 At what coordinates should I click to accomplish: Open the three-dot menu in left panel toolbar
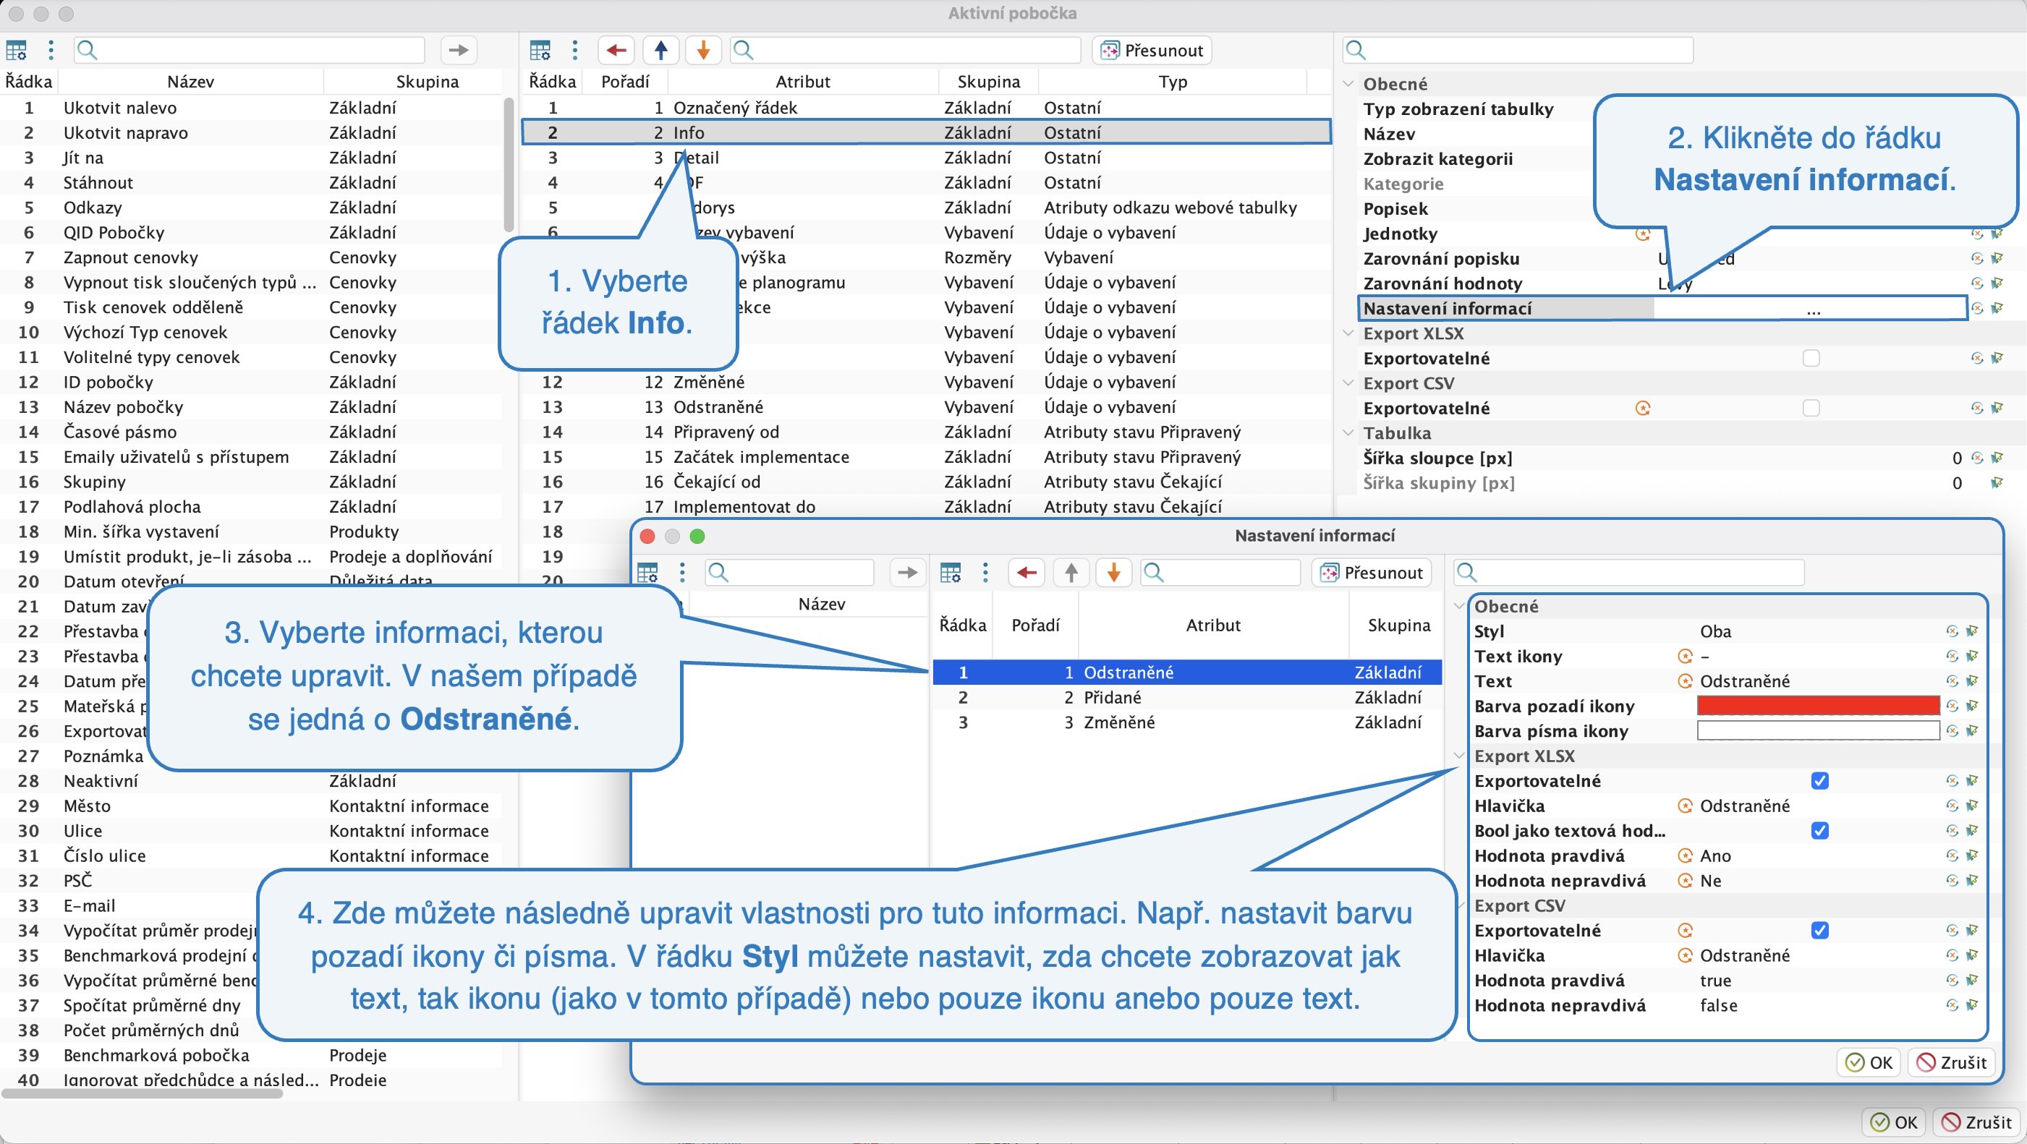coord(51,51)
